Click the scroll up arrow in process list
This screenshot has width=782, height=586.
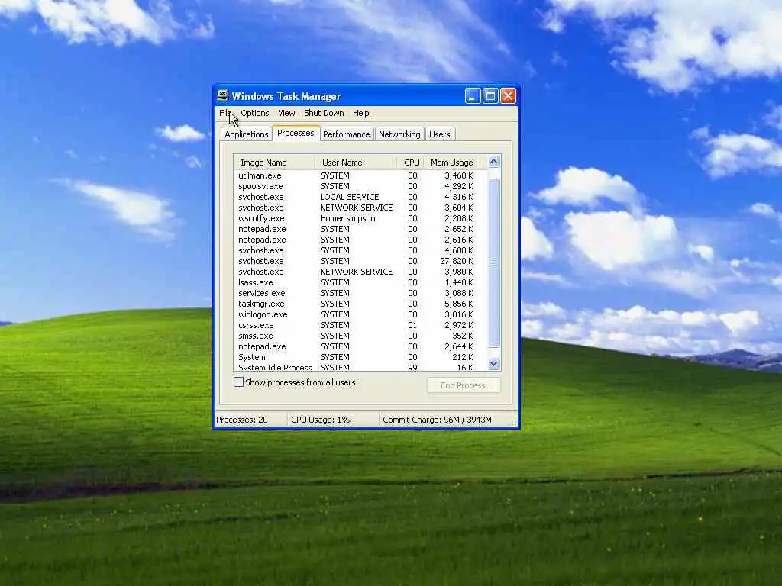click(494, 162)
